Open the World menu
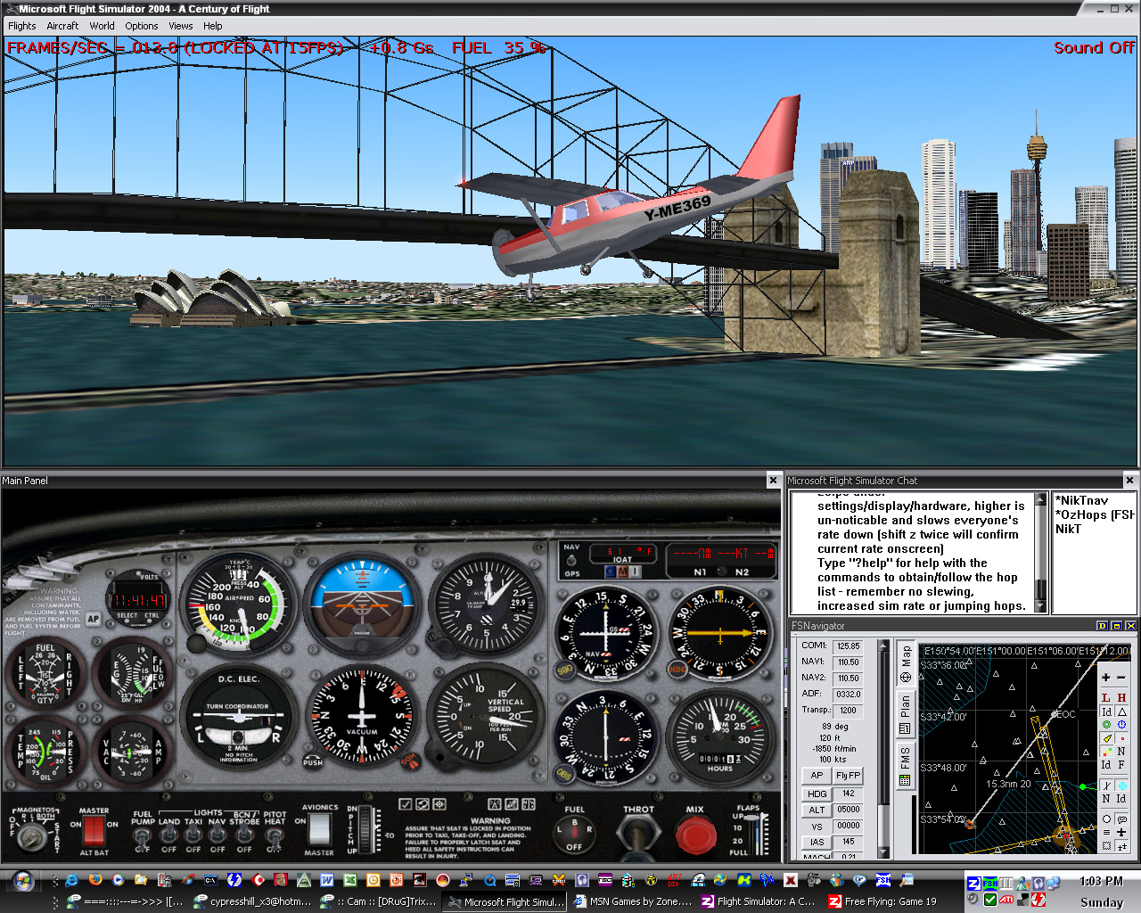Image resolution: width=1141 pixels, height=913 pixels. pyautogui.click(x=102, y=26)
